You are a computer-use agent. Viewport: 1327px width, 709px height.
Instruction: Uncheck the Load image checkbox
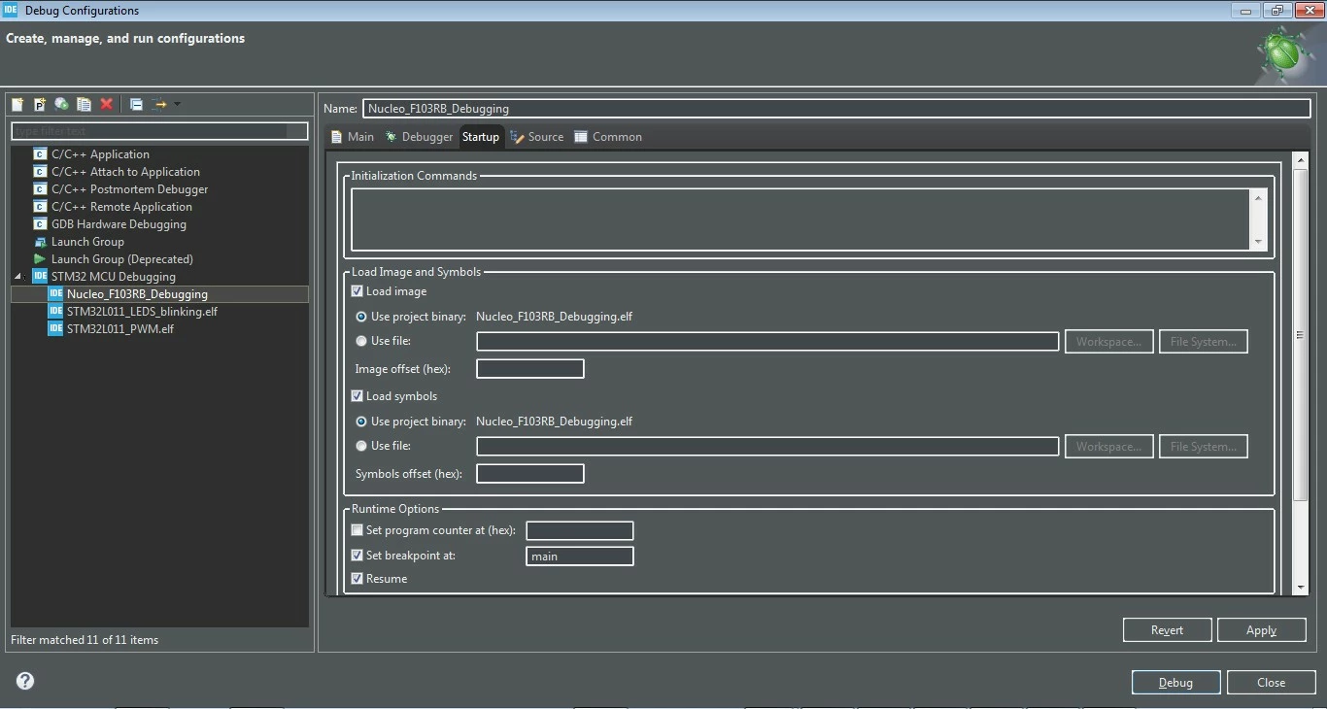coord(357,291)
